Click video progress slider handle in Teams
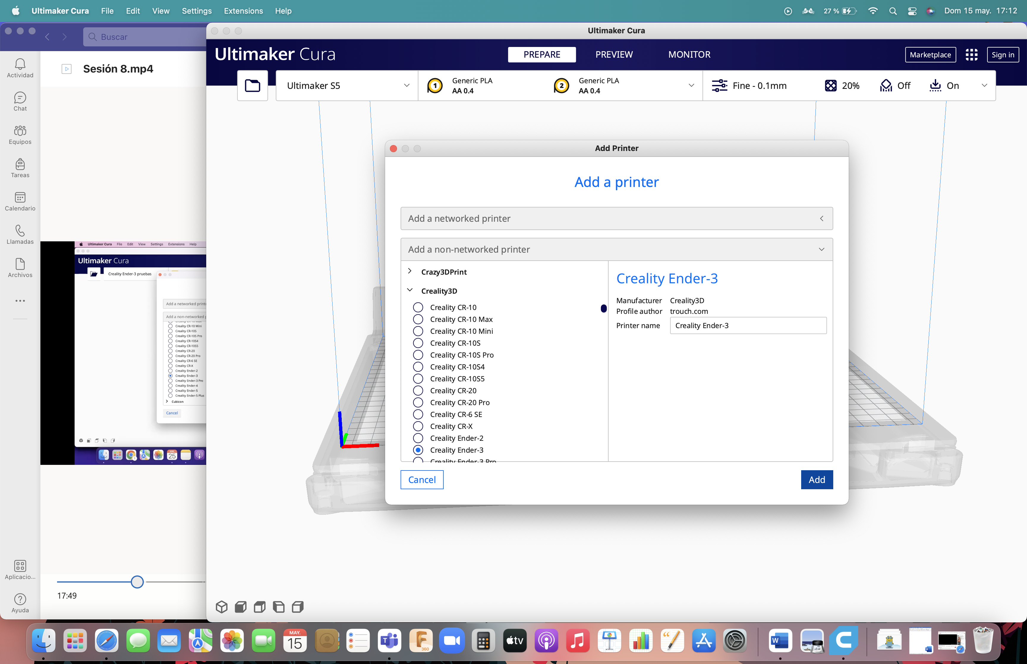 [x=137, y=582]
